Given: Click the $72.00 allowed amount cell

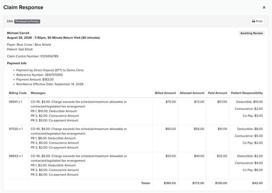Looking at the screenshot, I should point(199,102).
